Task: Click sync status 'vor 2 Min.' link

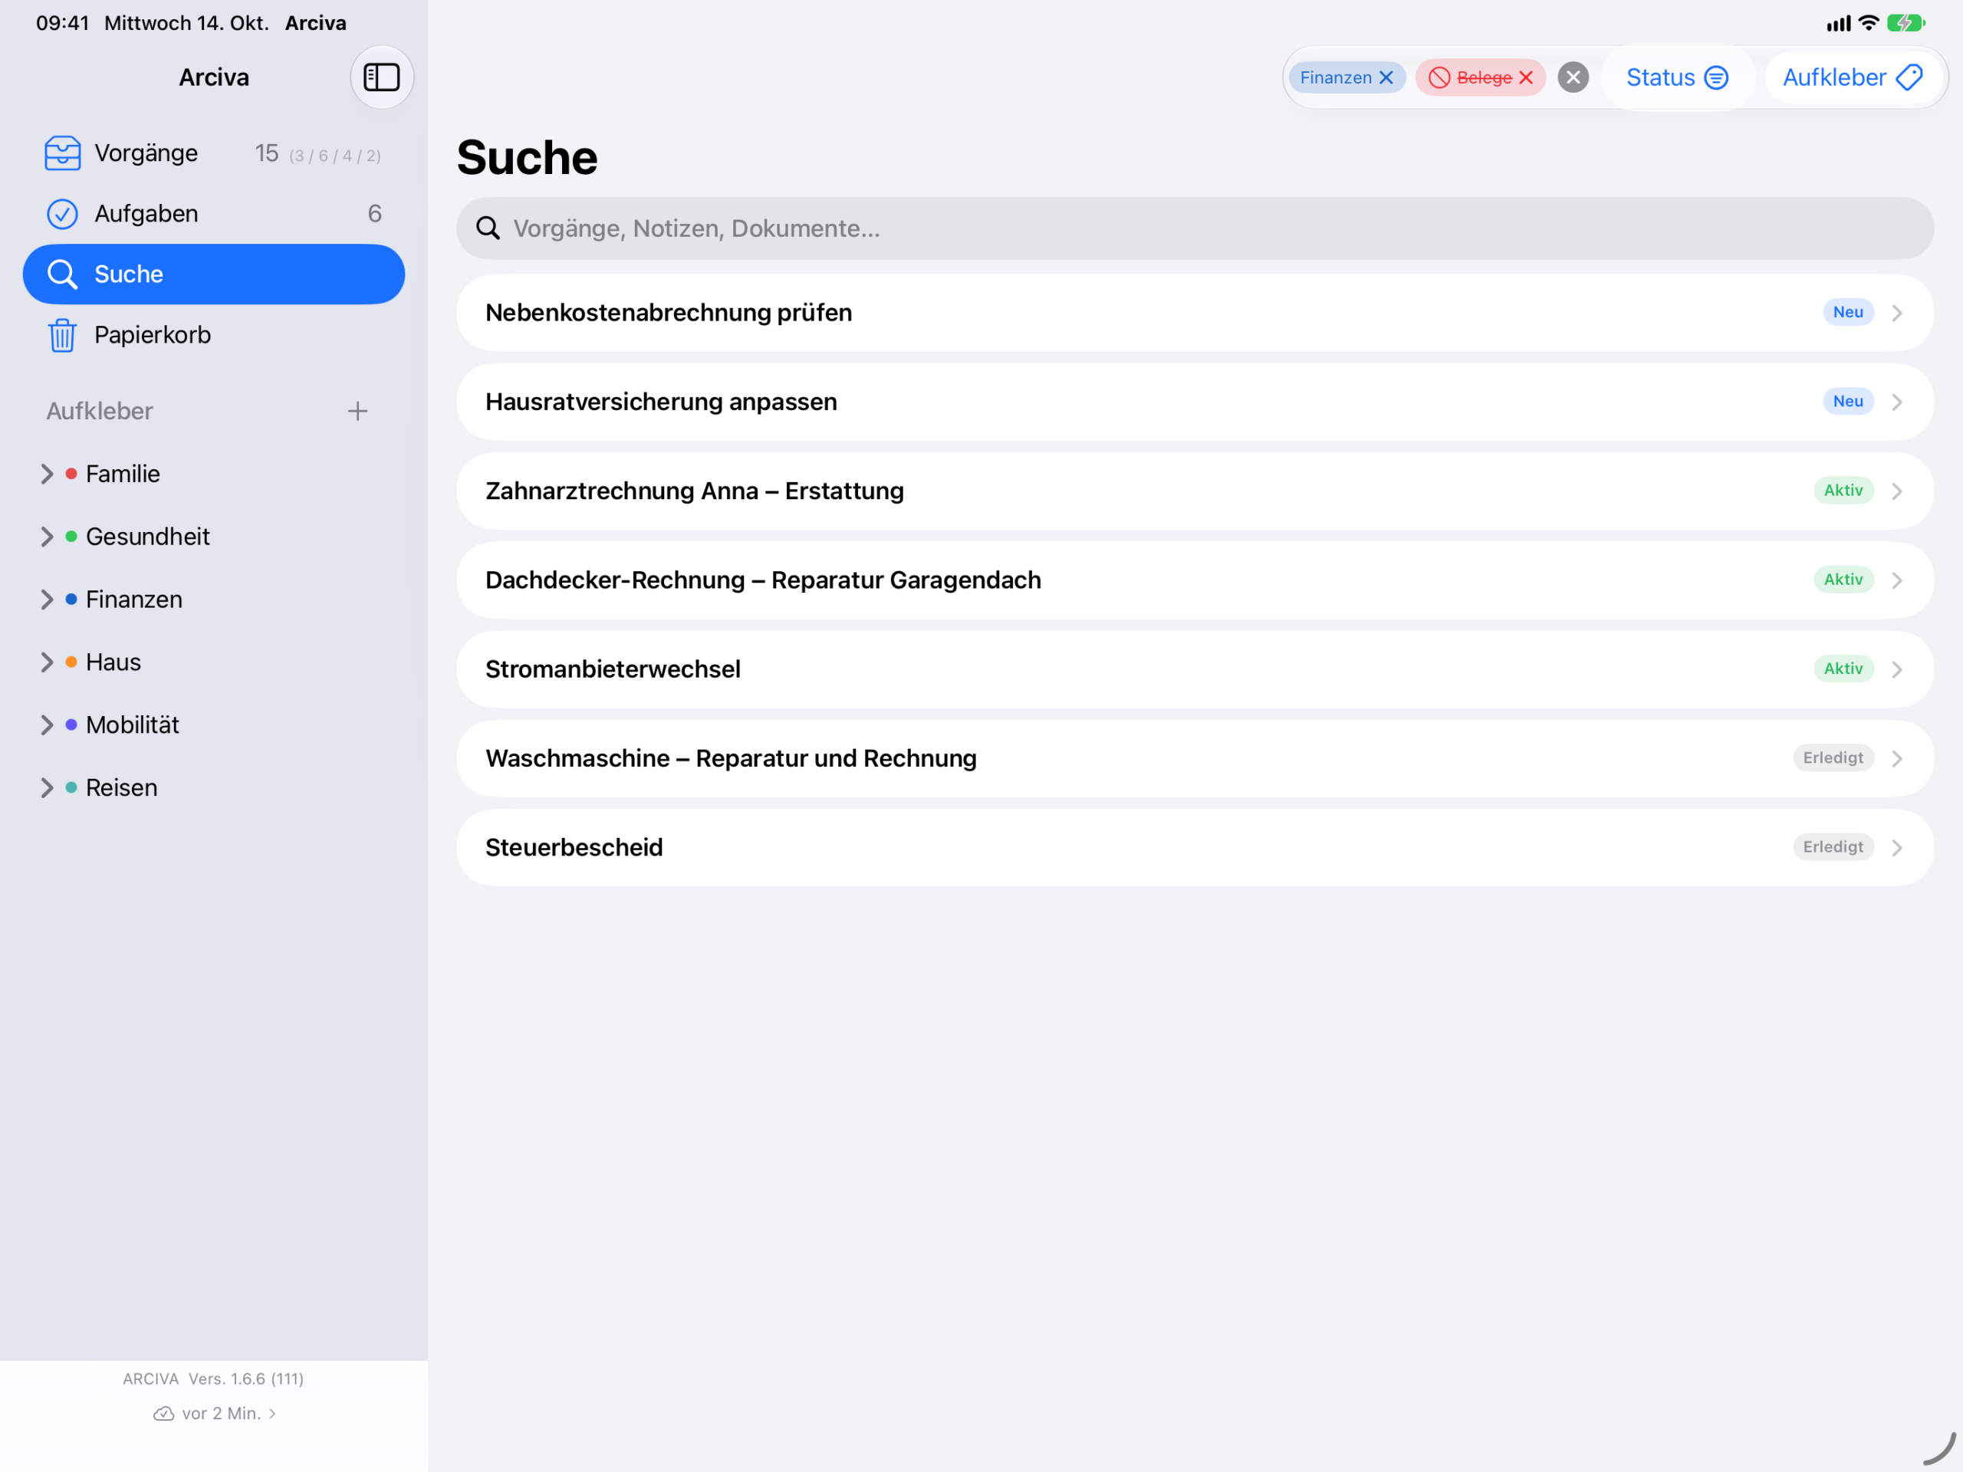Action: pos(214,1414)
